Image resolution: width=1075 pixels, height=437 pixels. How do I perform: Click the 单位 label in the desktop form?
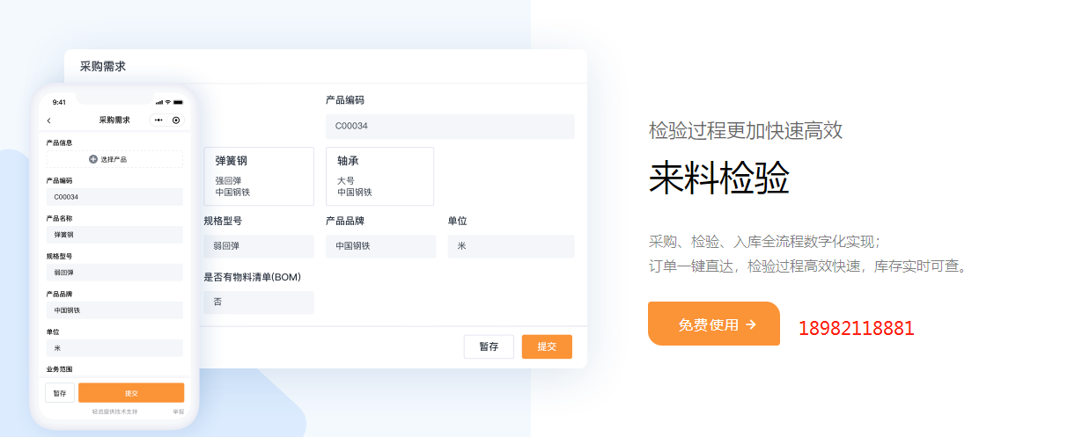457,221
